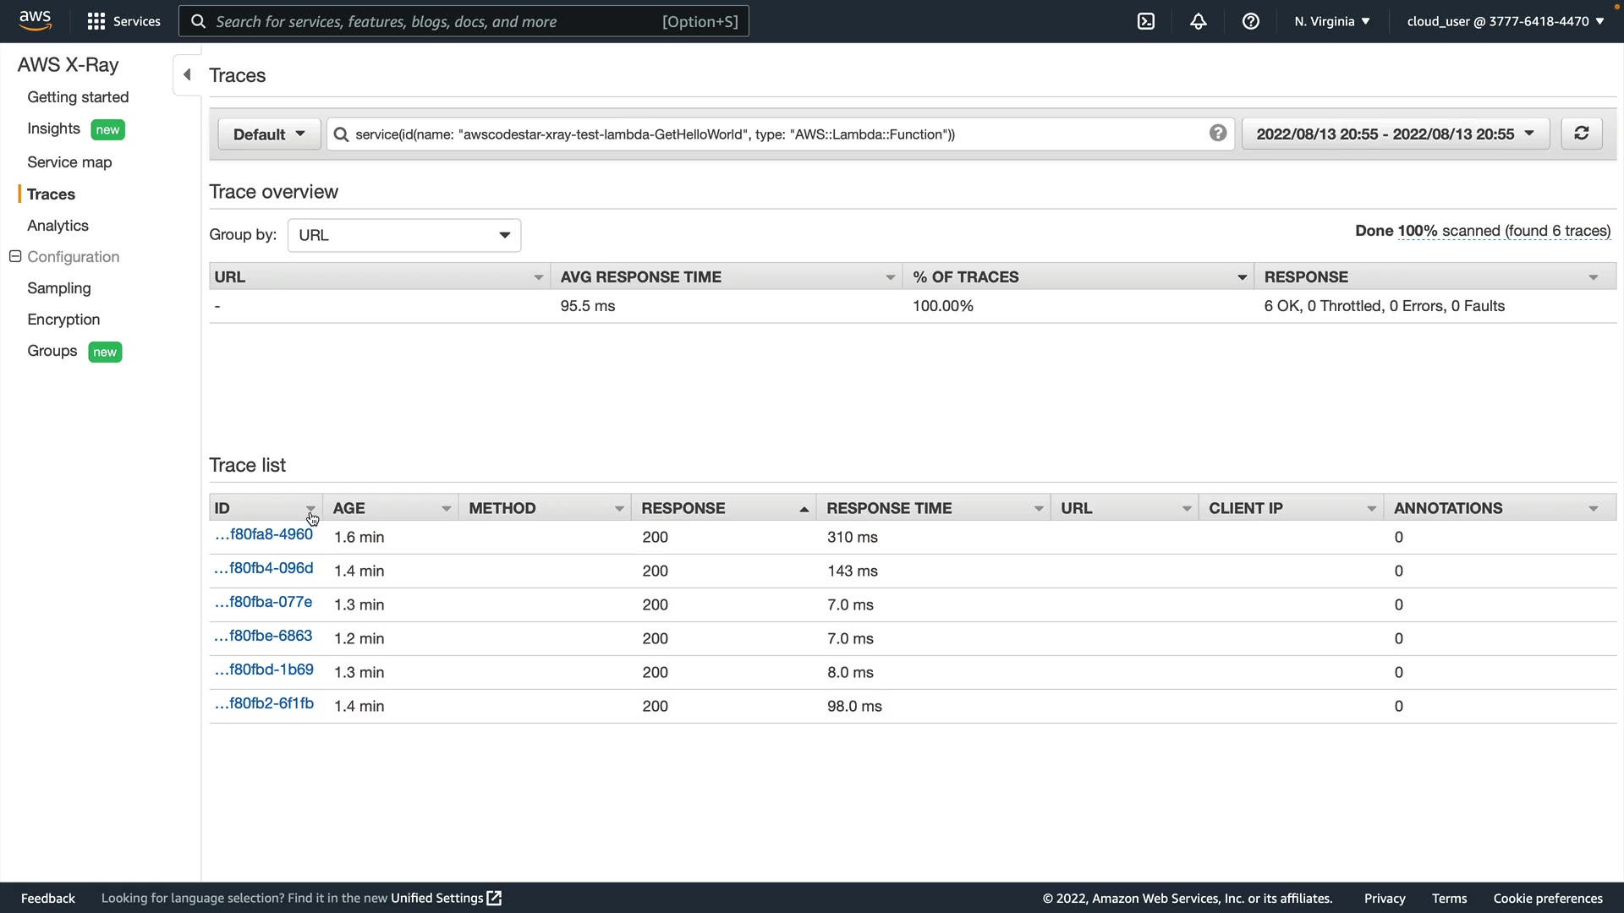This screenshot has height=913, width=1624.
Task: Collapse the X-Ray side navigation panel
Action: (x=187, y=74)
